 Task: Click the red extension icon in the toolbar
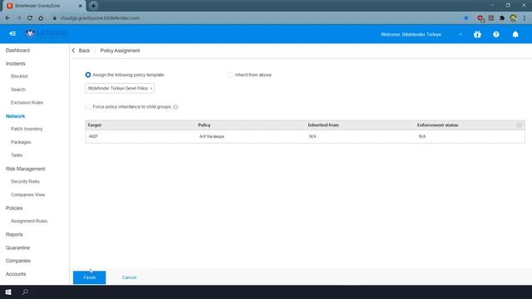click(480, 18)
